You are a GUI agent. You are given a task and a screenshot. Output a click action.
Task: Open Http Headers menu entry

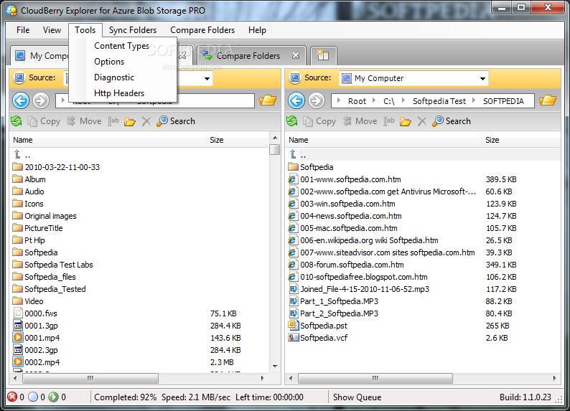tap(119, 93)
